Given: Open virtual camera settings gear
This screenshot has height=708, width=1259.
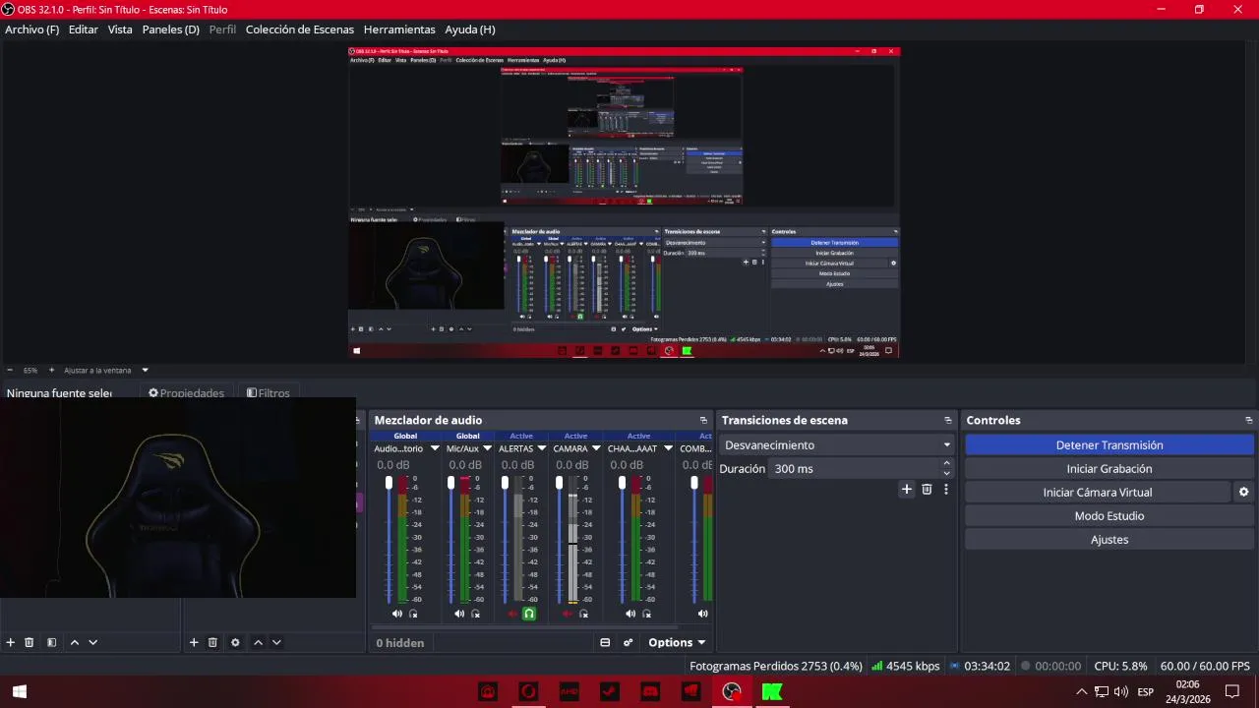Looking at the screenshot, I should [x=1243, y=492].
